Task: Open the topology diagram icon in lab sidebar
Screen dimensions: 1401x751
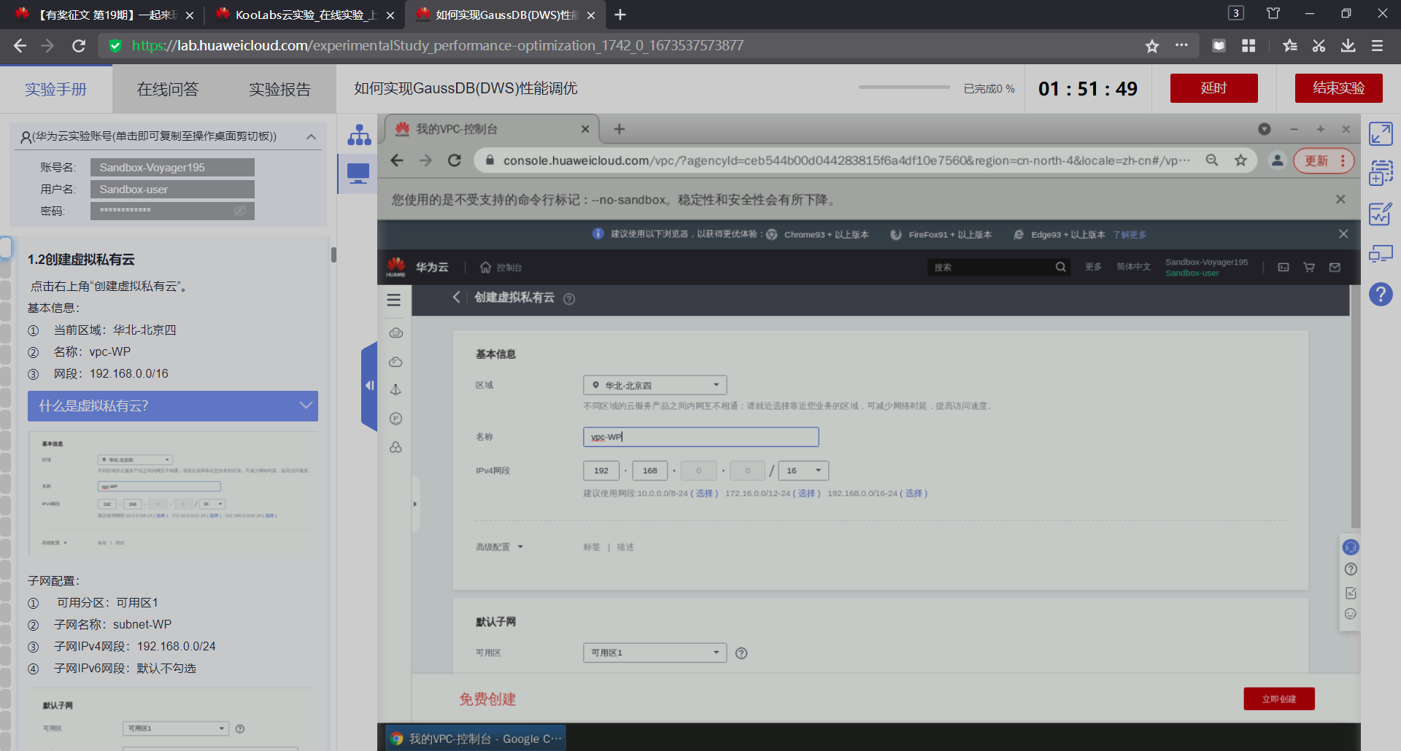Action: pyautogui.click(x=359, y=135)
